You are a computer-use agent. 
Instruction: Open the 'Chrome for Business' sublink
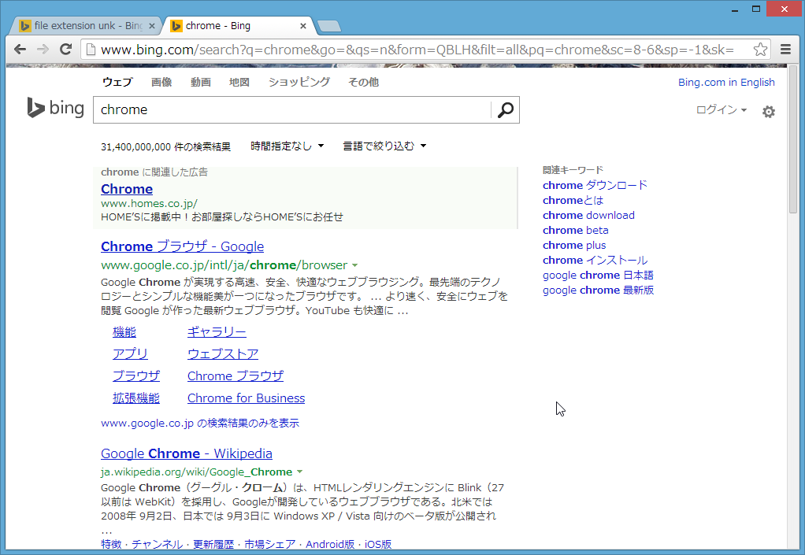click(246, 398)
